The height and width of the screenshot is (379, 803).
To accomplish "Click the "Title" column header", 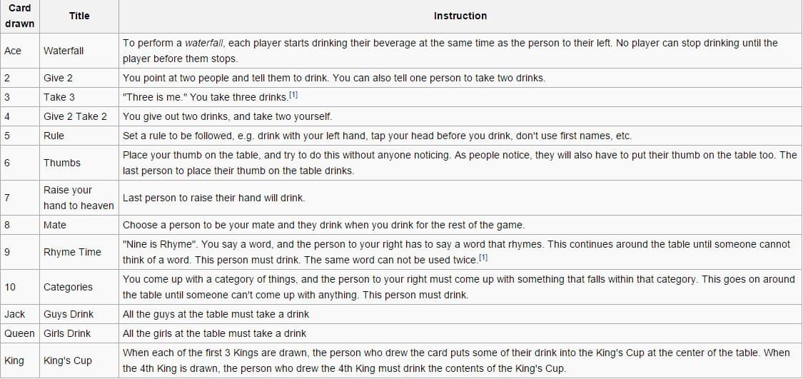I will click(x=79, y=16).
